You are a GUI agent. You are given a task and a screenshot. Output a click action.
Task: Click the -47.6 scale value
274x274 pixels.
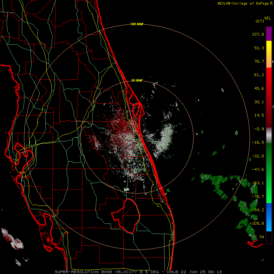point(258,170)
